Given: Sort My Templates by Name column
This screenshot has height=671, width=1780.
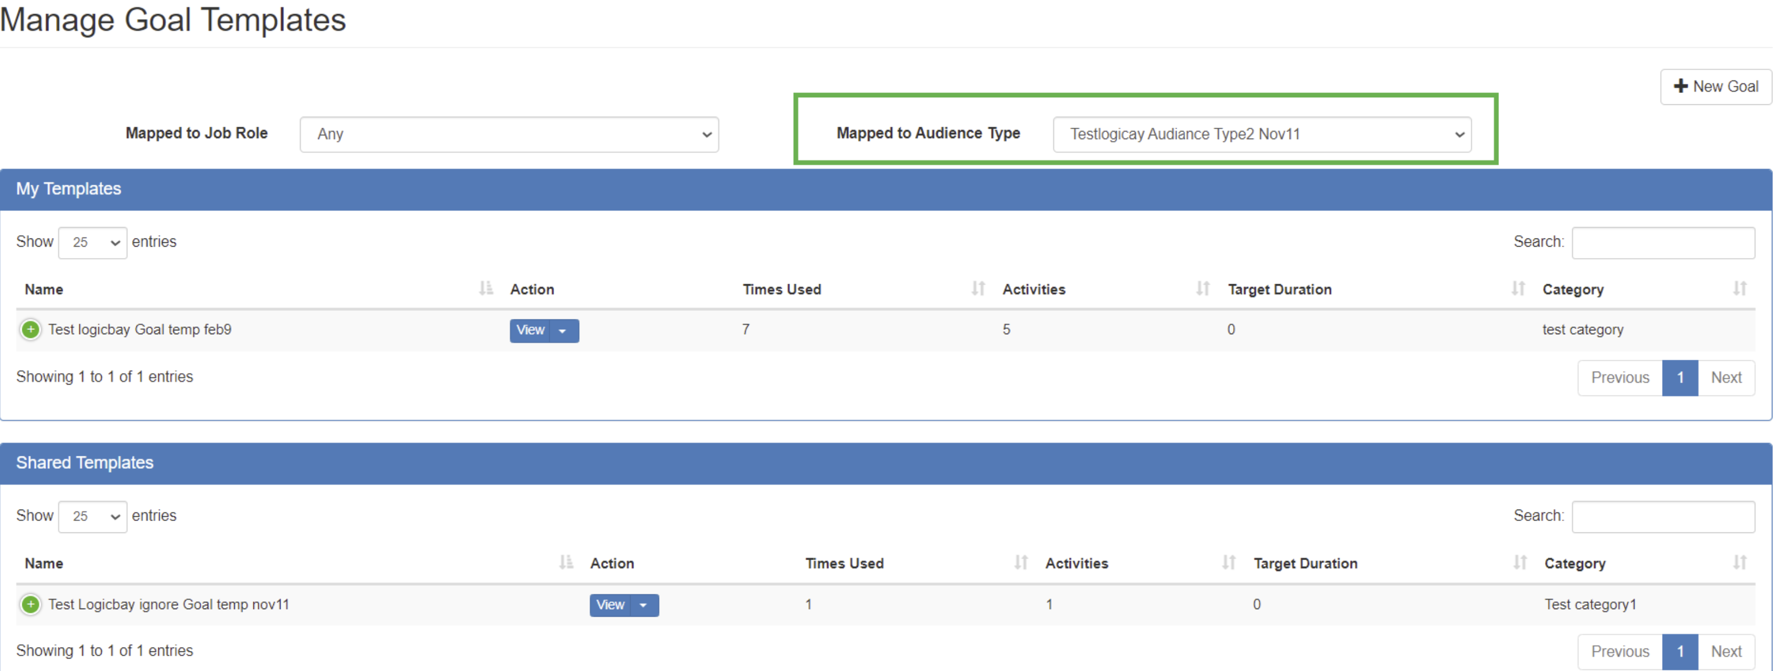Looking at the screenshot, I should [x=44, y=289].
